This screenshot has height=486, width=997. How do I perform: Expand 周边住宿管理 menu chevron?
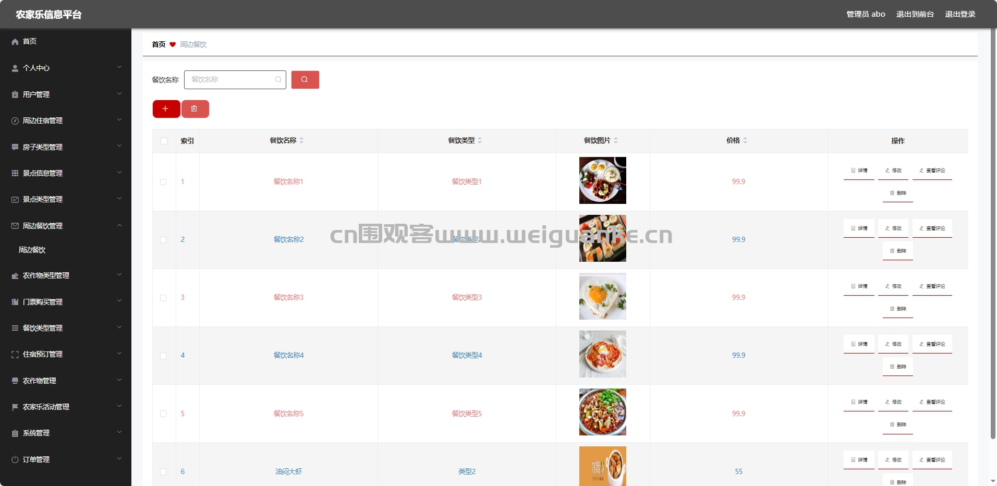119,120
